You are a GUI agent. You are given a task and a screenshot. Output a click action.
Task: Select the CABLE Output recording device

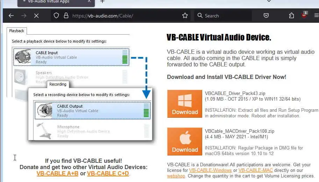(93, 110)
